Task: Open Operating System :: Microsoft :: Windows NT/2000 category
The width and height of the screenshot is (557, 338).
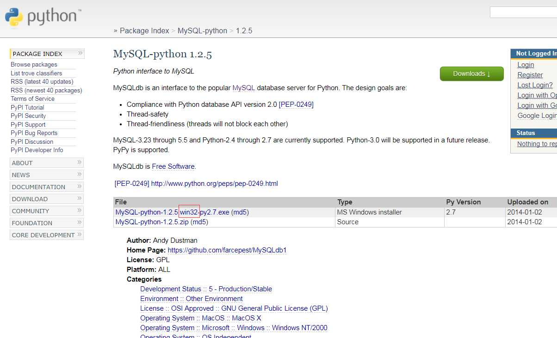Action: point(234,328)
